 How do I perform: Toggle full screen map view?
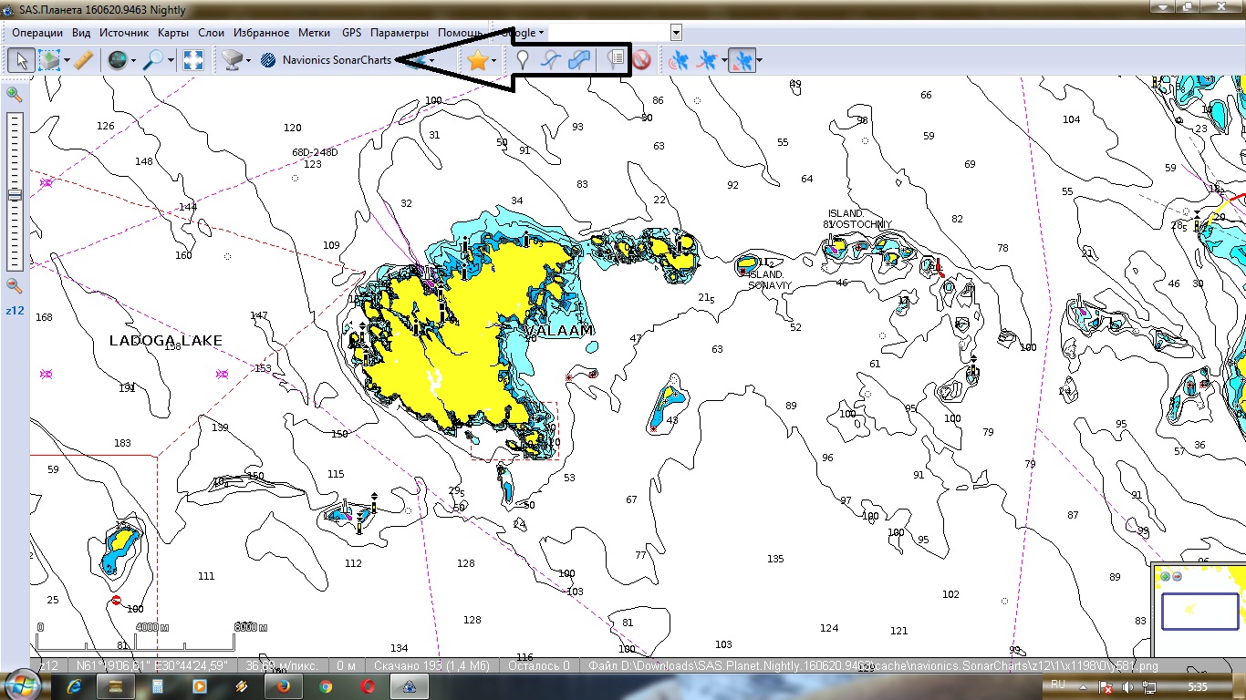coord(192,60)
